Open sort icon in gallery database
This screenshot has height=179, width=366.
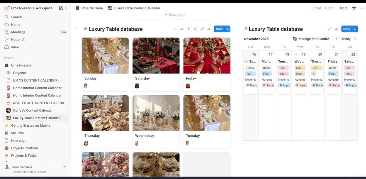(x=182, y=29)
